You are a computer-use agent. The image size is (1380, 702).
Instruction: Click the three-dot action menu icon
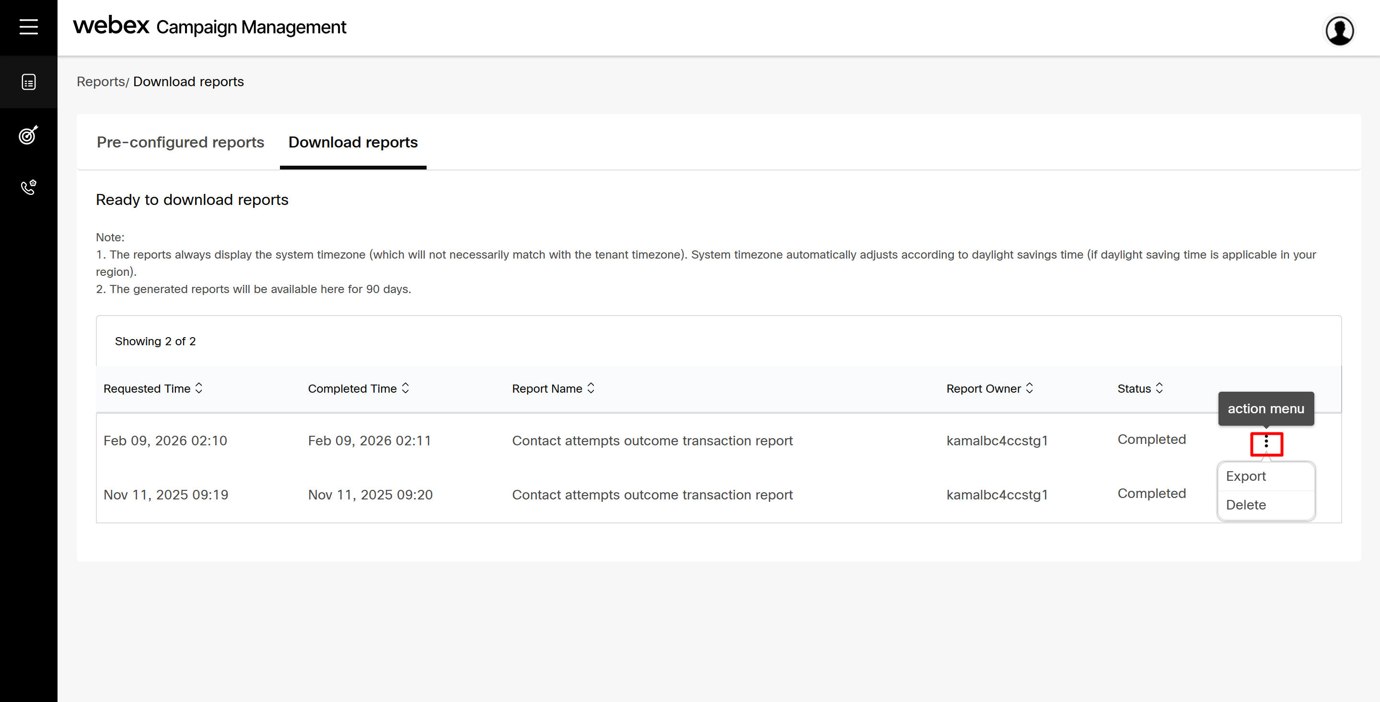[1266, 442]
